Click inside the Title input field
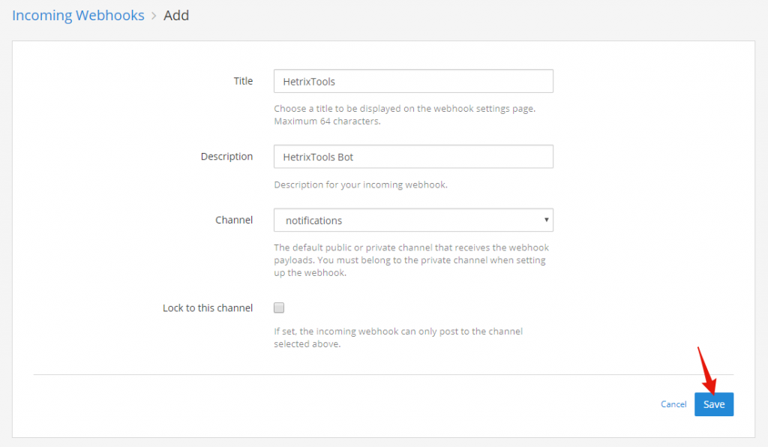The height and width of the screenshot is (447, 768). click(x=413, y=81)
